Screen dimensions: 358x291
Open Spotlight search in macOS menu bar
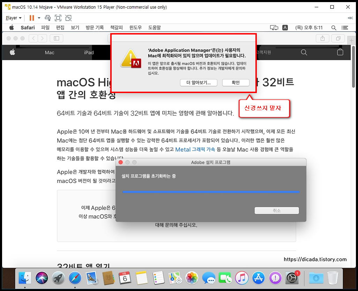pyautogui.click(x=334, y=28)
